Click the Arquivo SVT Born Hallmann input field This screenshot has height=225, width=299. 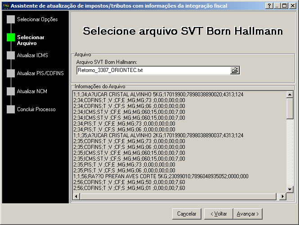[153, 70]
